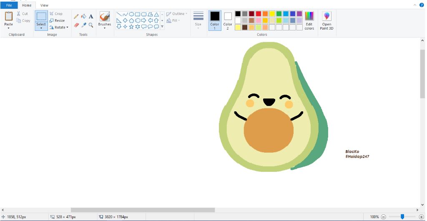Open the Size thickness dropdown

pyautogui.click(x=198, y=21)
